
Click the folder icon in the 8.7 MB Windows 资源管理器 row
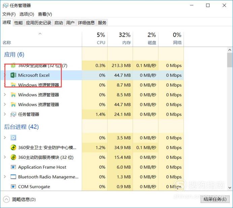click(13, 85)
